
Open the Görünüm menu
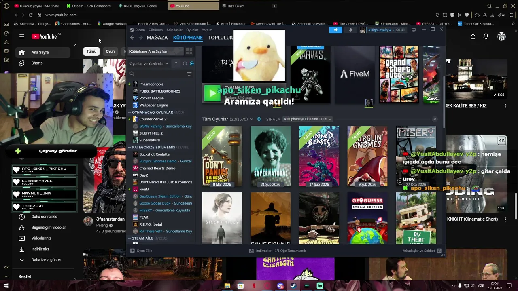(x=155, y=30)
